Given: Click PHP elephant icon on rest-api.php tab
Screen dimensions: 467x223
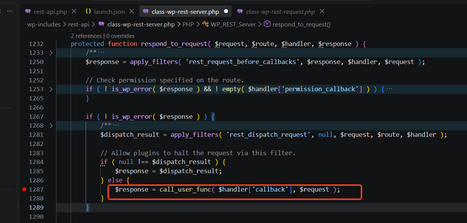Looking at the screenshot, I should click(28, 11).
